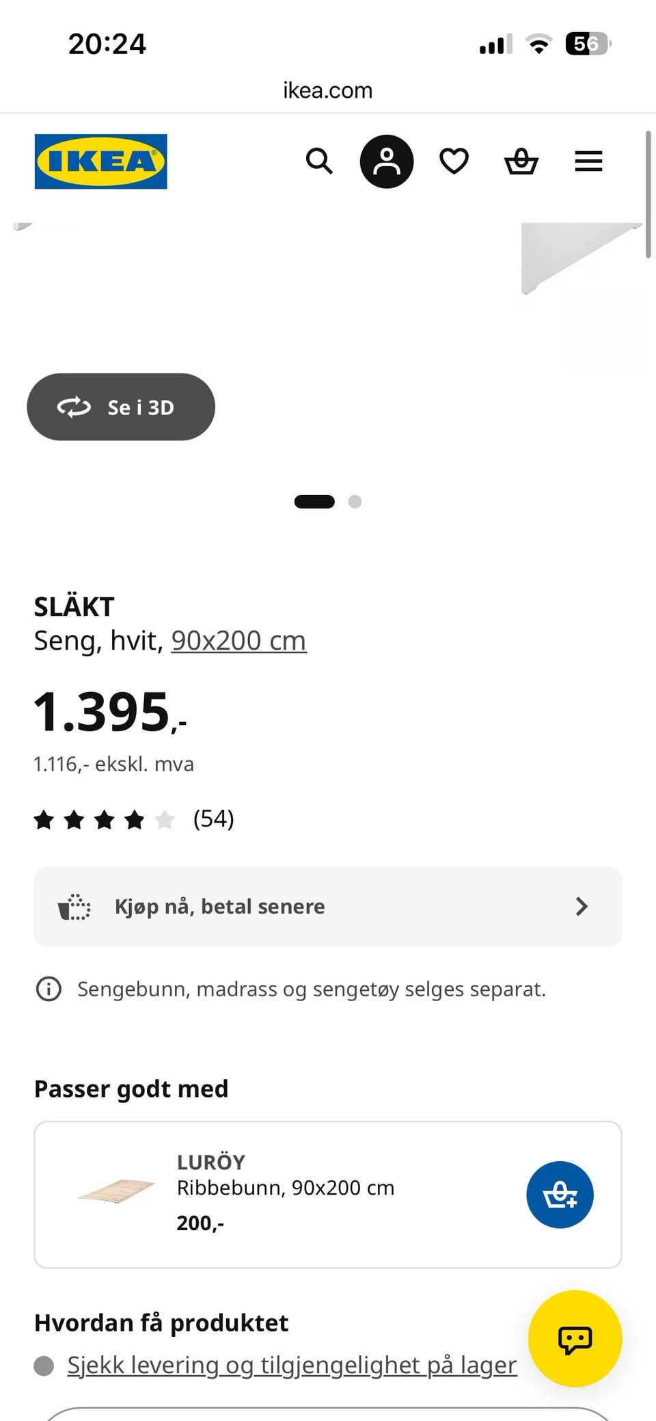Image resolution: width=656 pixels, height=1421 pixels.
Task: Open the LURÖY product thumbnail
Action: pyautogui.click(x=115, y=1191)
